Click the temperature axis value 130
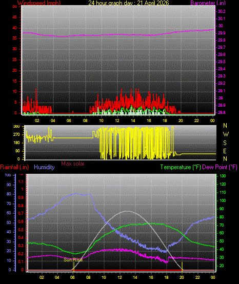This screenshot has height=284, width=239. point(223,176)
